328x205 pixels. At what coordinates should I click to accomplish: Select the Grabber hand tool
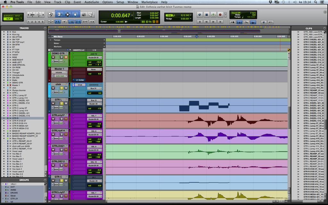[x=75, y=14]
